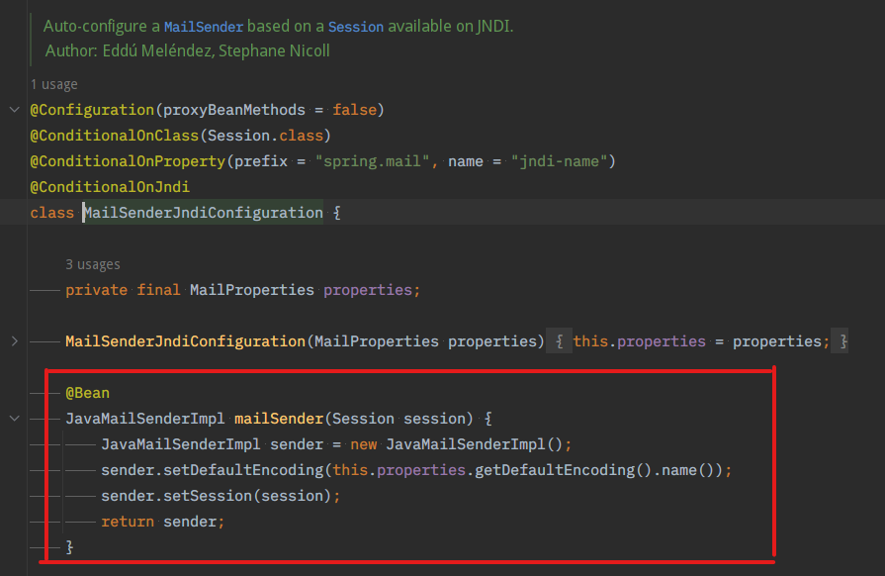This screenshot has height=576, width=885.
Task: Click the @ConditionalOnJndi annotation
Action: [109, 186]
